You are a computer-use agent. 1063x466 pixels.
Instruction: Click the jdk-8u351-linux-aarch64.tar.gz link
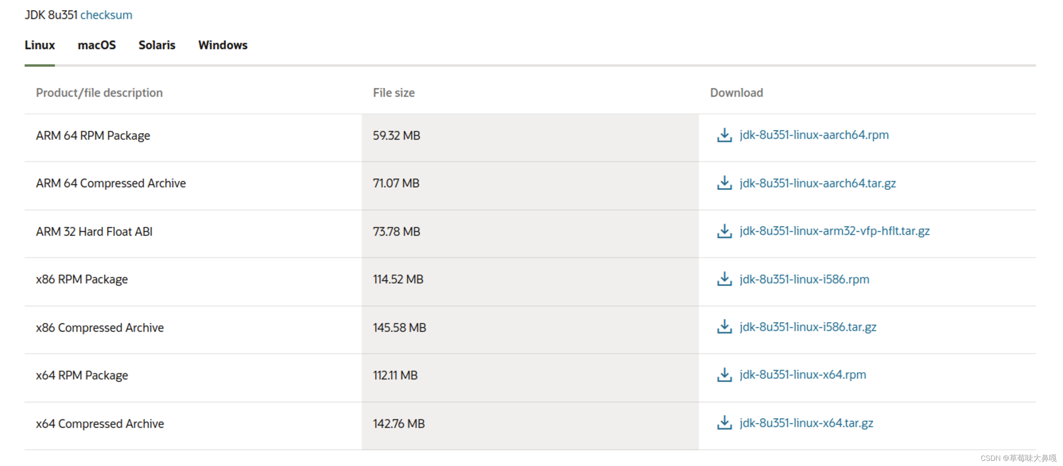coord(817,183)
